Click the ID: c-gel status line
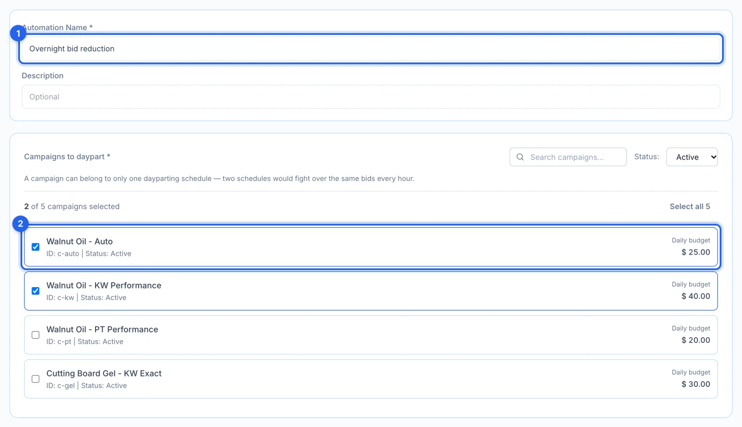Viewport: 742px width, 427px height. pyautogui.click(x=87, y=386)
